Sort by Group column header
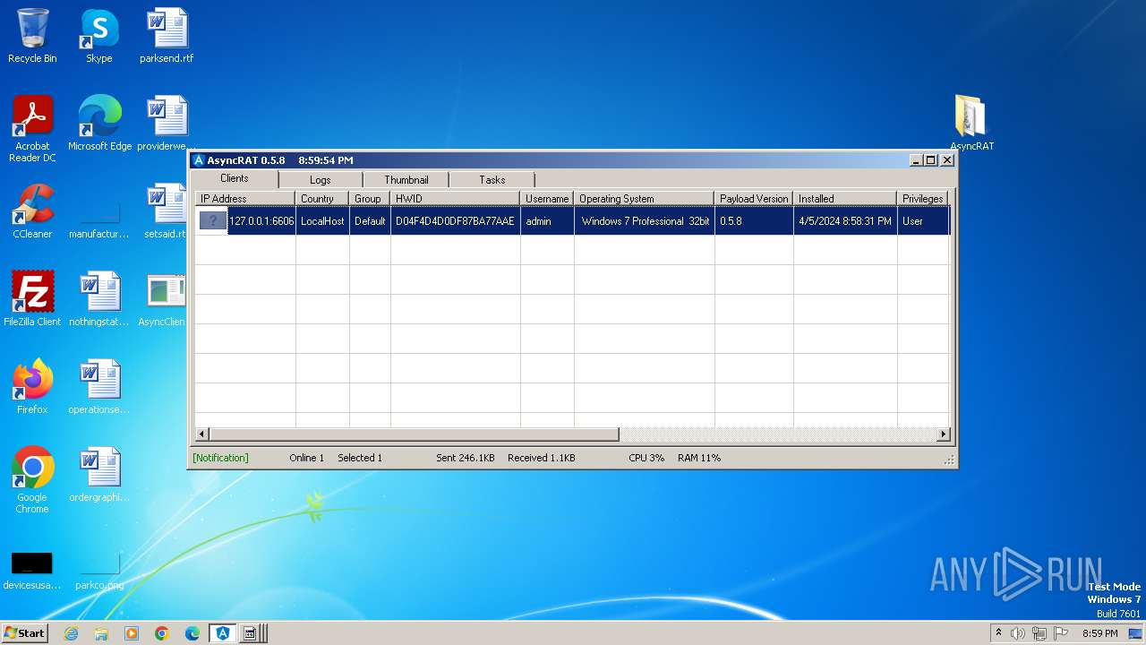The image size is (1146, 645). [370, 199]
